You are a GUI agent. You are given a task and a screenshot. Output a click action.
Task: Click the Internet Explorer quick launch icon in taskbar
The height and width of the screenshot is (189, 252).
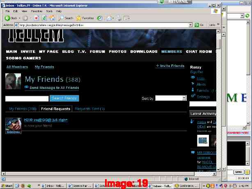17,186
